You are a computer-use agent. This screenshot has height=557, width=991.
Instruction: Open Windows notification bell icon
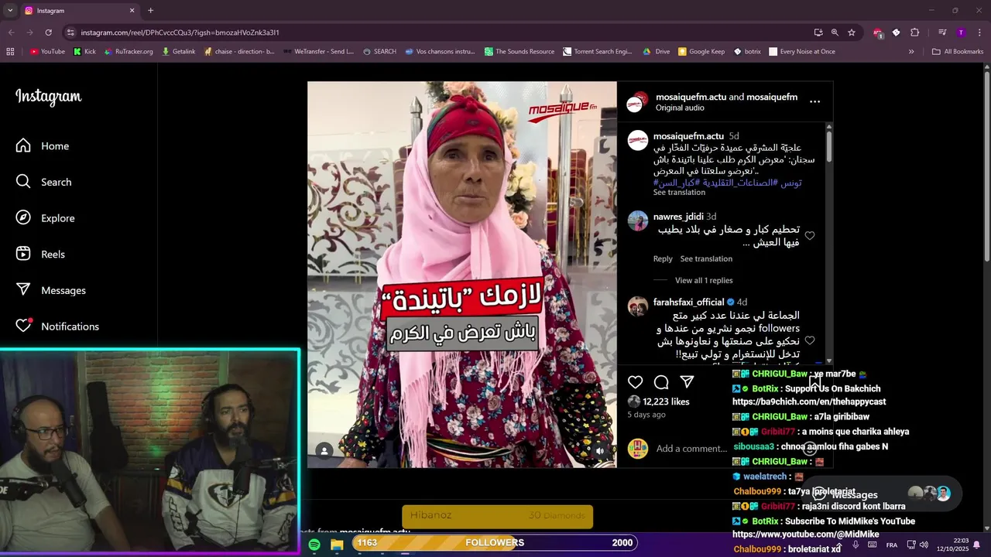pyautogui.click(x=976, y=545)
